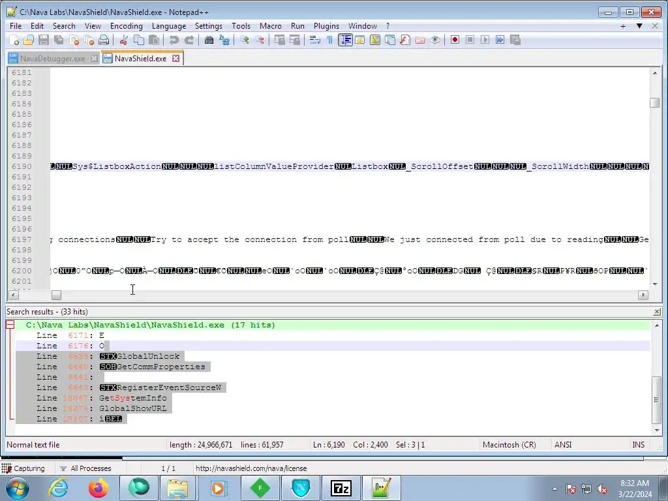668x501 pixels.
Task: Open Firefox from the taskbar
Action: 99,488
